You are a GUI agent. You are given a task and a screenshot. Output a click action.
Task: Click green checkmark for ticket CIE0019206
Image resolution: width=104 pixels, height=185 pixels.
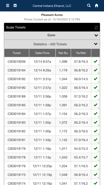coord(96,61)
